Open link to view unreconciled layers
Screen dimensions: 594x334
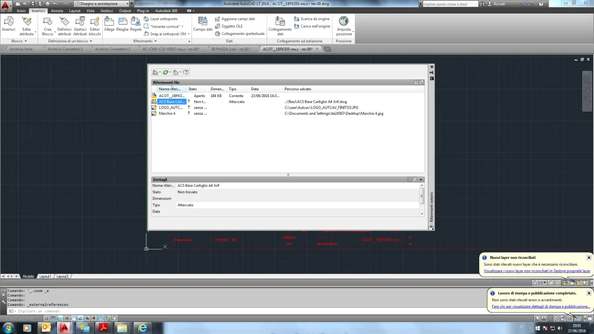click(537, 271)
